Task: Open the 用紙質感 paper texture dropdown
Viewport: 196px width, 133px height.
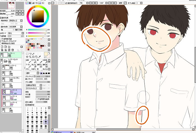Action: [x=15, y=21]
